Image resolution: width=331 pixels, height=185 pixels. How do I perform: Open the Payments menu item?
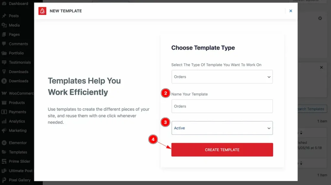pyautogui.click(x=17, y=112)
